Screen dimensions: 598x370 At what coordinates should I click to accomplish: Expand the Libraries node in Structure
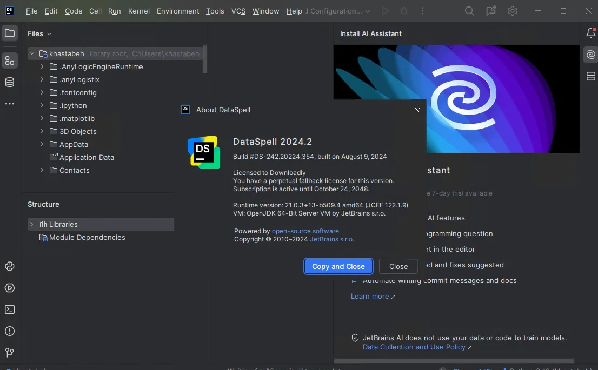32,224
